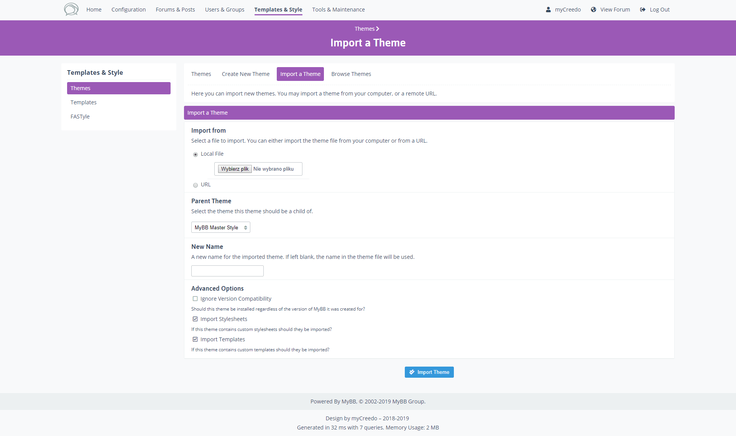The width and height of the screenshot is (736, 436).
Task: Click the chevron next to Themes breadcrumb
Action: pos(378,29)
